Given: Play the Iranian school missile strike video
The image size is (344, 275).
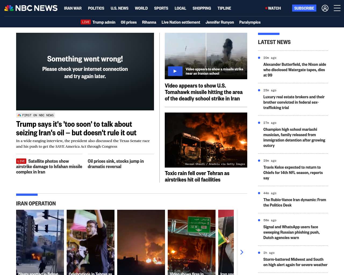Looking at the screenshot, I should coord(175,71).
